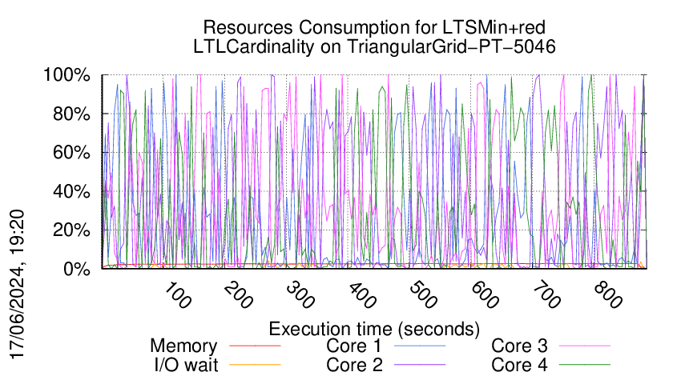This screenshot has height=380, width=681.
Task: Click the 700 x-axis tick label
Action: coord(546,295)
